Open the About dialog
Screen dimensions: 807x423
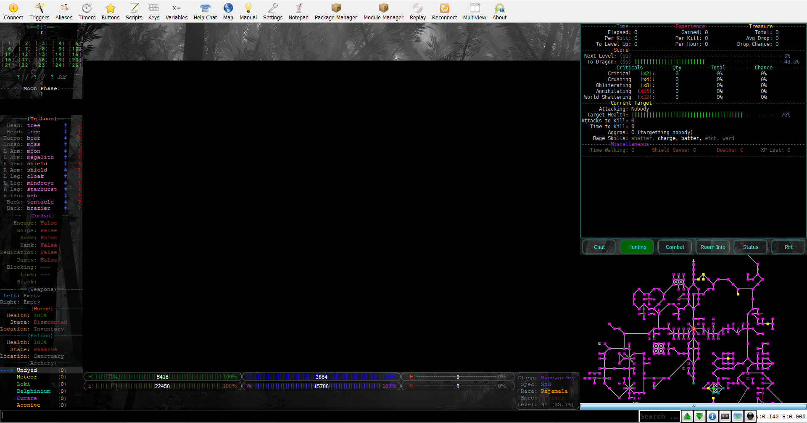tap(499, 12)
